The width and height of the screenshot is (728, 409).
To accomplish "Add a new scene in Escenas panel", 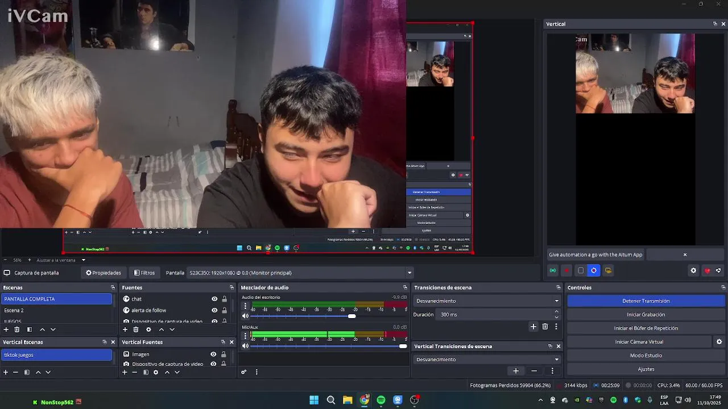I will [6, 329].
